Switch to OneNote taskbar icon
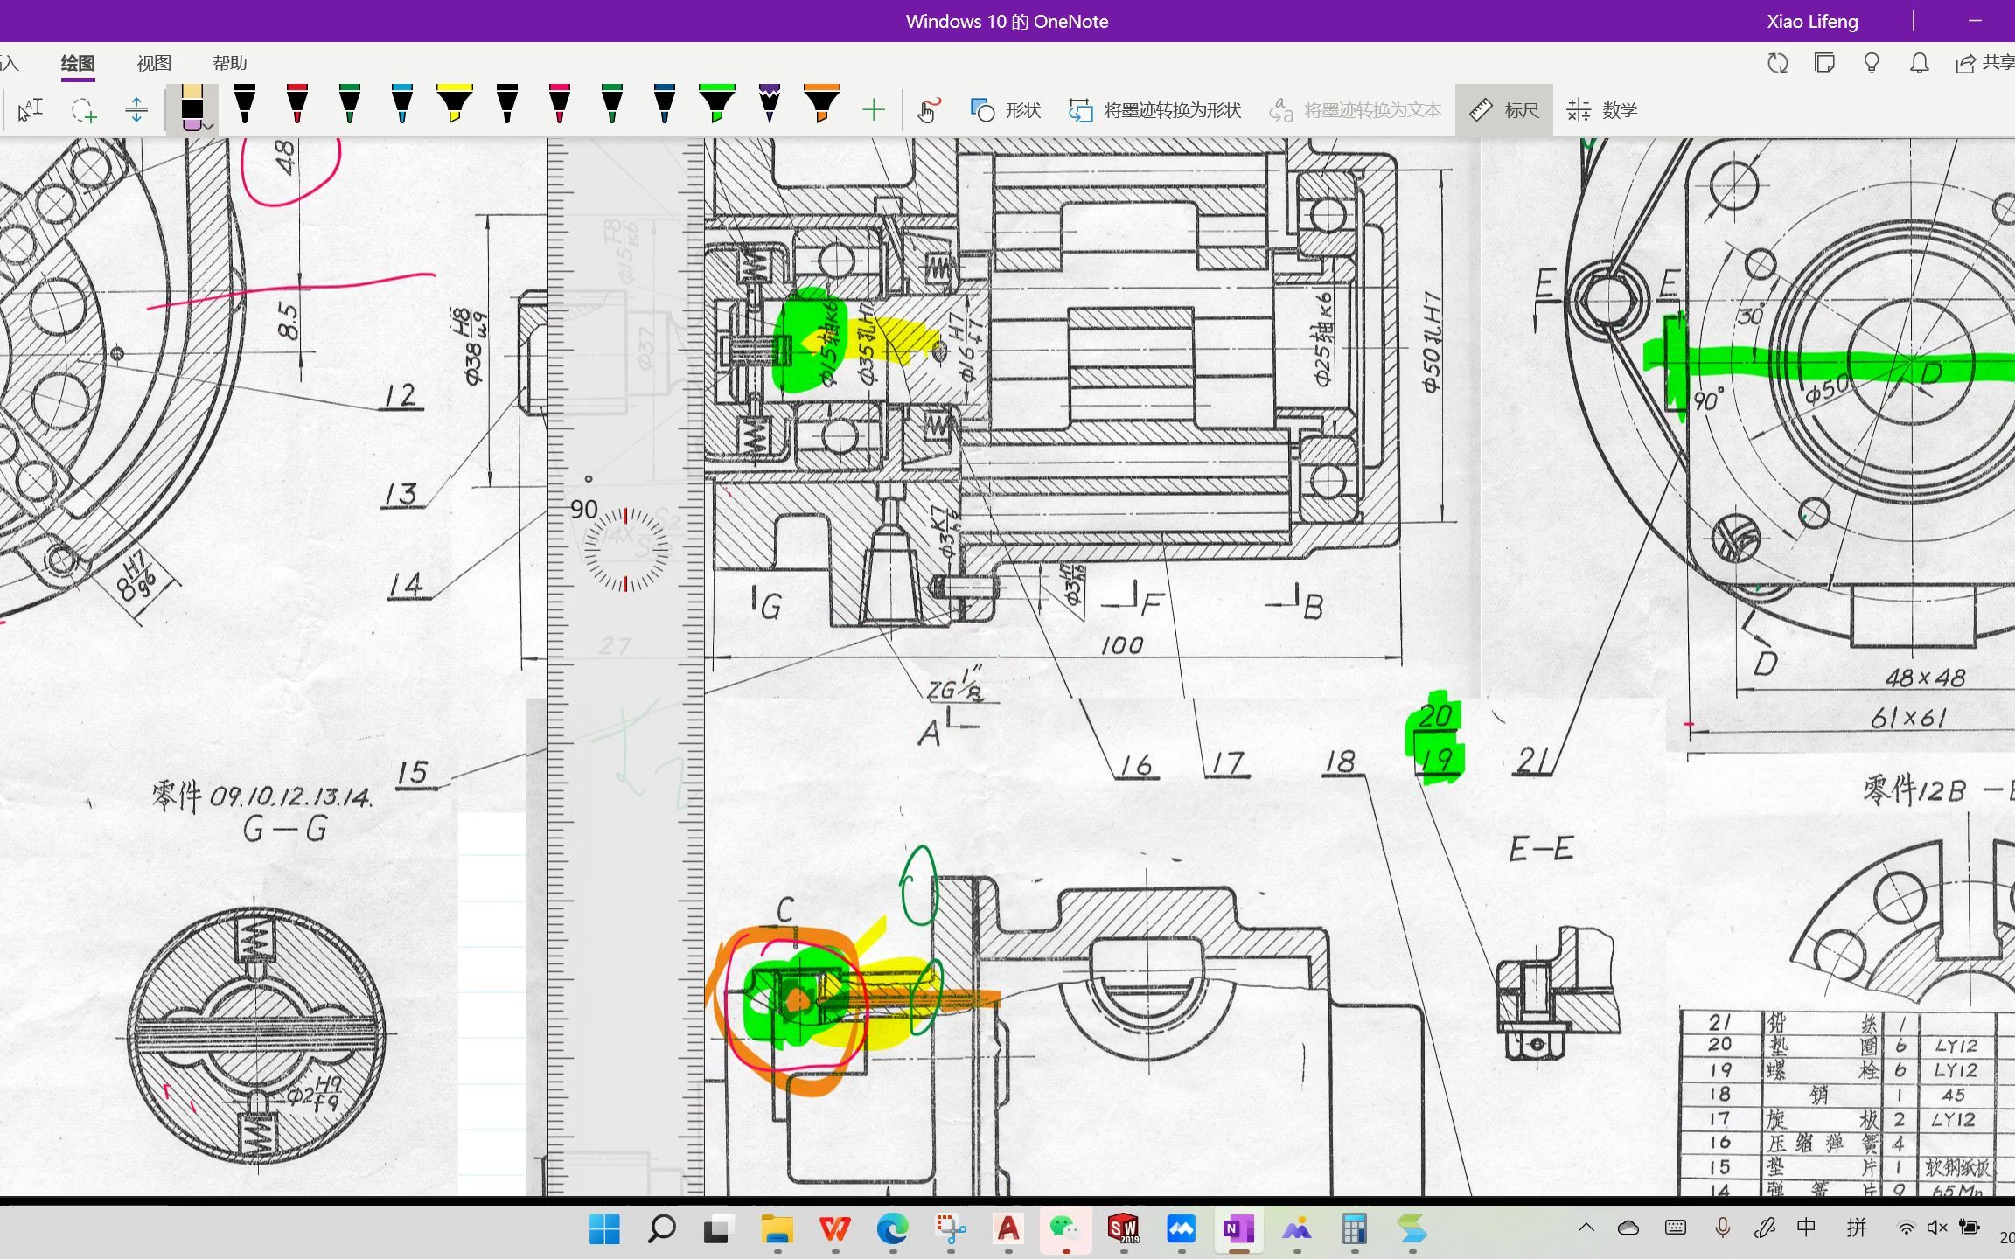The height and width of the screenshot is (1259, 2015). pyautogui.click(x=1238, y=1229)
